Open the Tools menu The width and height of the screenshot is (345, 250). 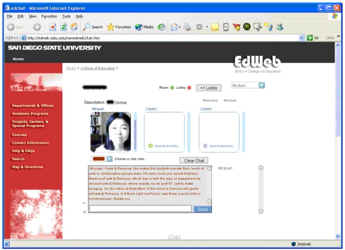click(x=66, y=16)
